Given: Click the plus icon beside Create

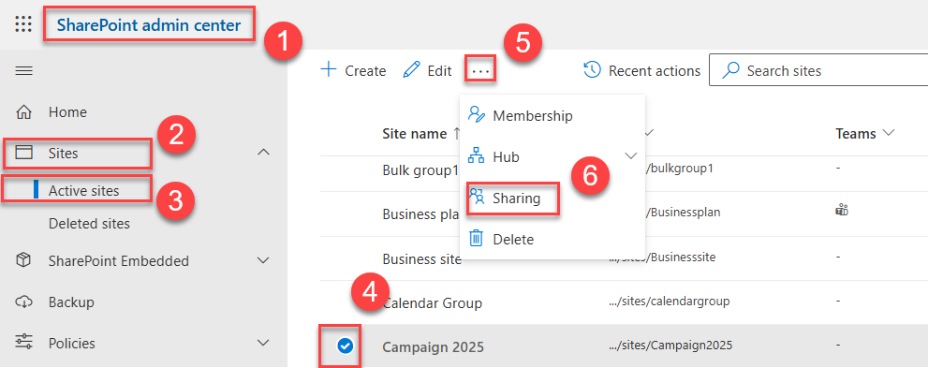Looking at the screenshot, I should tap(328, 70).
